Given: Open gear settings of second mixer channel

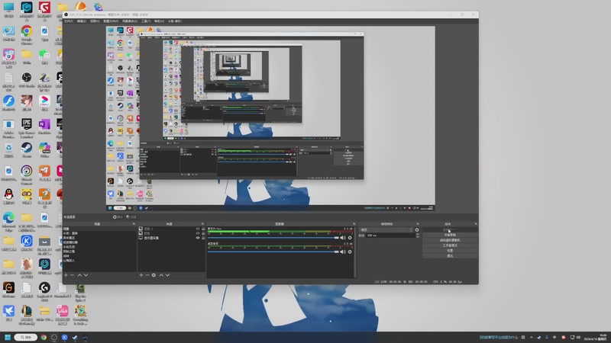Looking at the screenshot, I should click(350, 252).
